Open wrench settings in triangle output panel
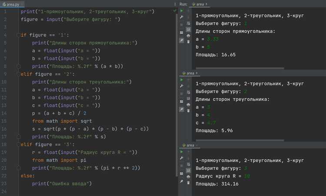Screen dimensions: 326x196 click(x=182, y=86)
